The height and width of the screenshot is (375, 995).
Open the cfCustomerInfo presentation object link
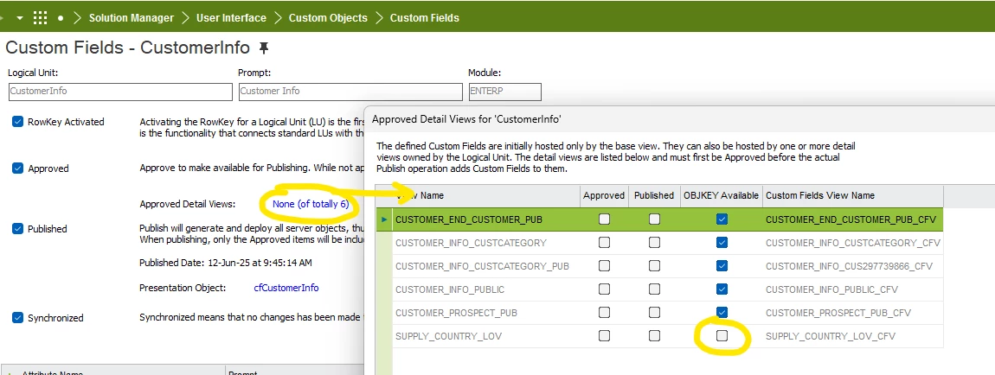pos(286,288)
